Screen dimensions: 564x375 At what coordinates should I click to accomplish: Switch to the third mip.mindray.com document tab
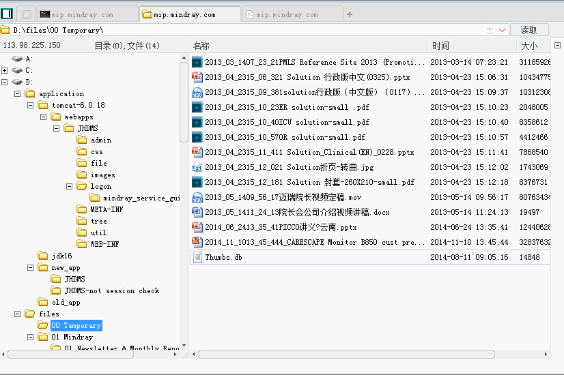coord(292,14)
